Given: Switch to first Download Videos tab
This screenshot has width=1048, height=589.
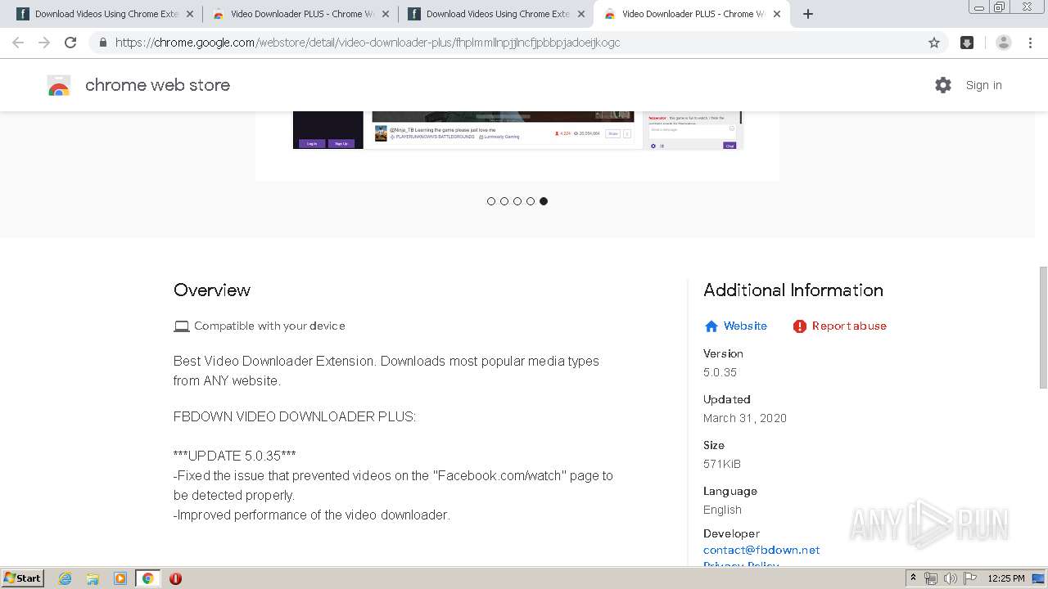Looking at the screenshot, I should coord(105,14).
